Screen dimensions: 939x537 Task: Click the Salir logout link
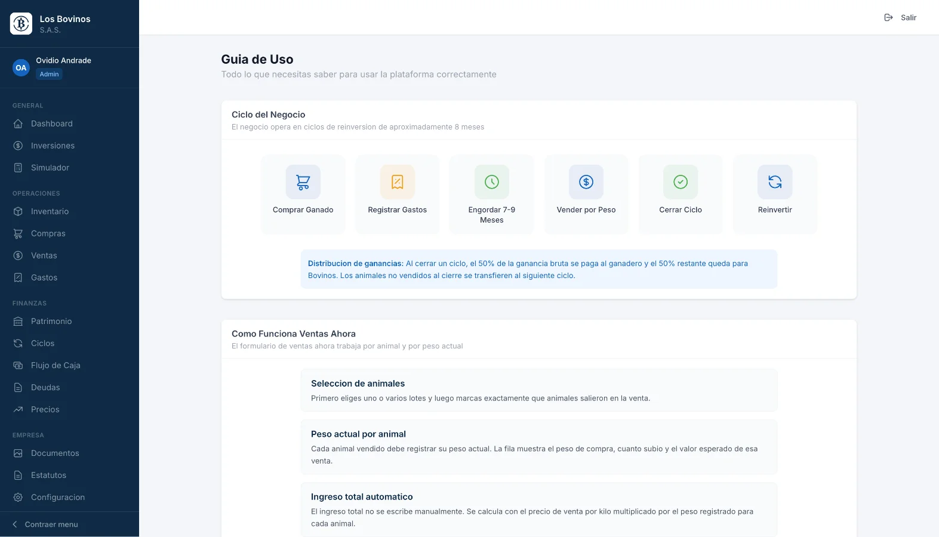pos(901,17)
